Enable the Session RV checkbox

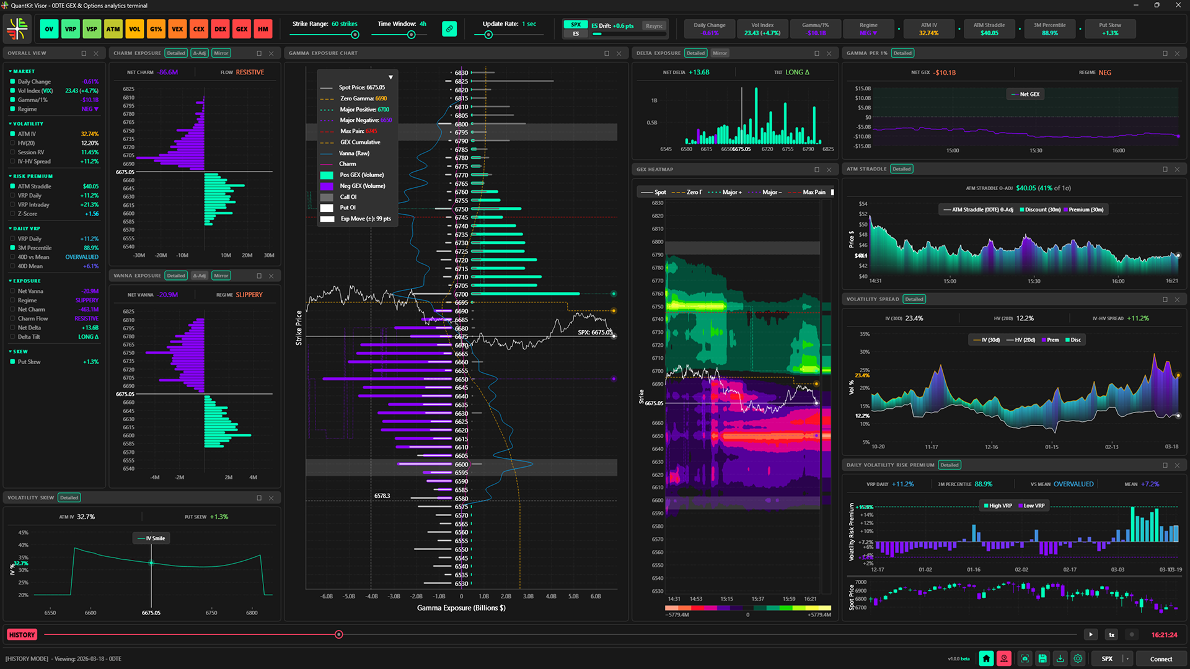[x=12, y=152]
